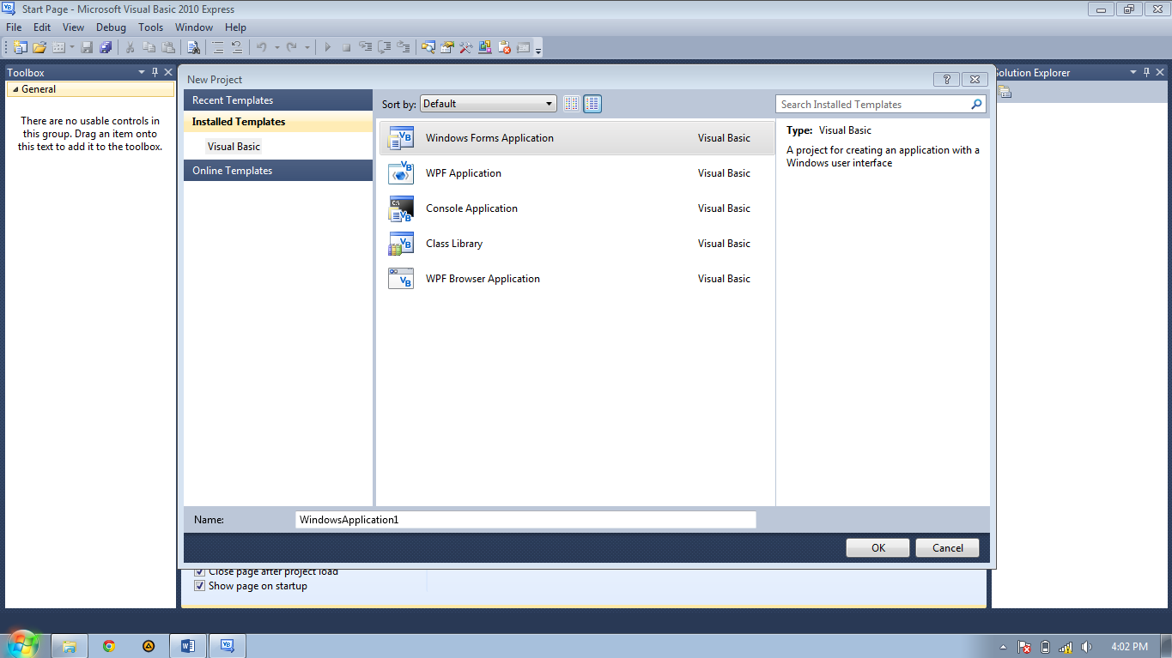Click the Step Over toolbar icon
Image resolution: width=1172 pixels, height=658 pixels.
385,47
